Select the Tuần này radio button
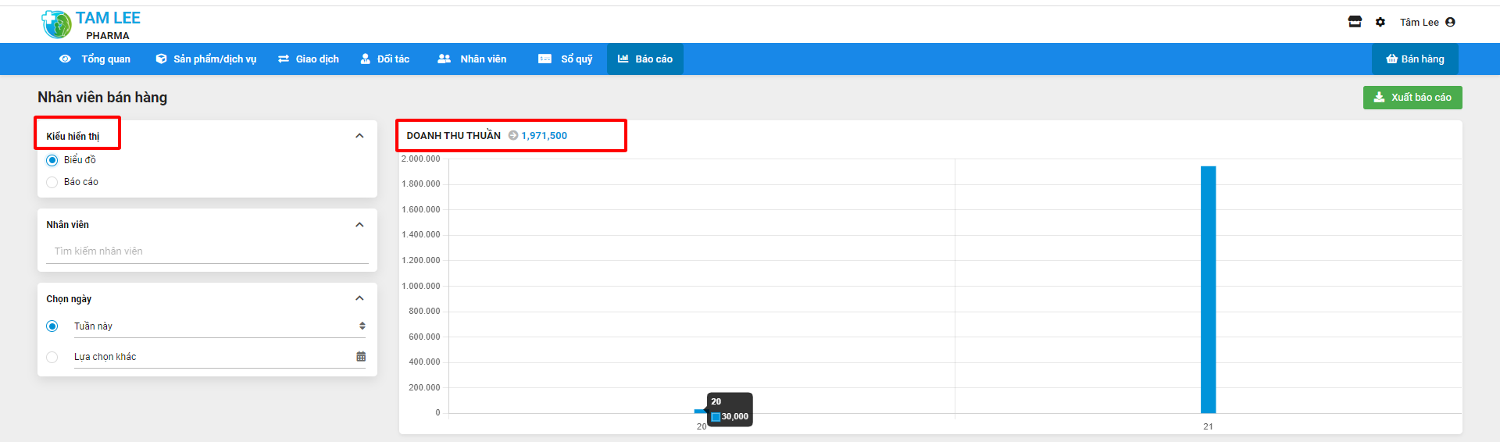The image size is (1500, 442). (52, 326)
